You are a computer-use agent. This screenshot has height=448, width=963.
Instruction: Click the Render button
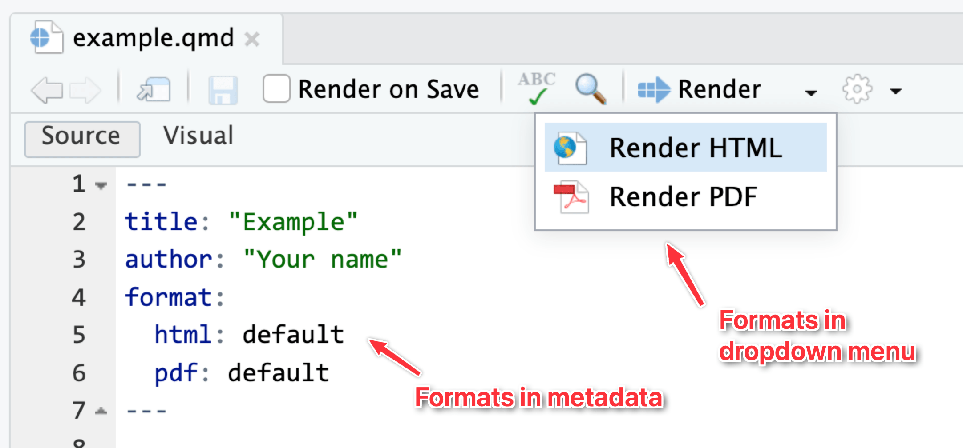pos(700,89)
